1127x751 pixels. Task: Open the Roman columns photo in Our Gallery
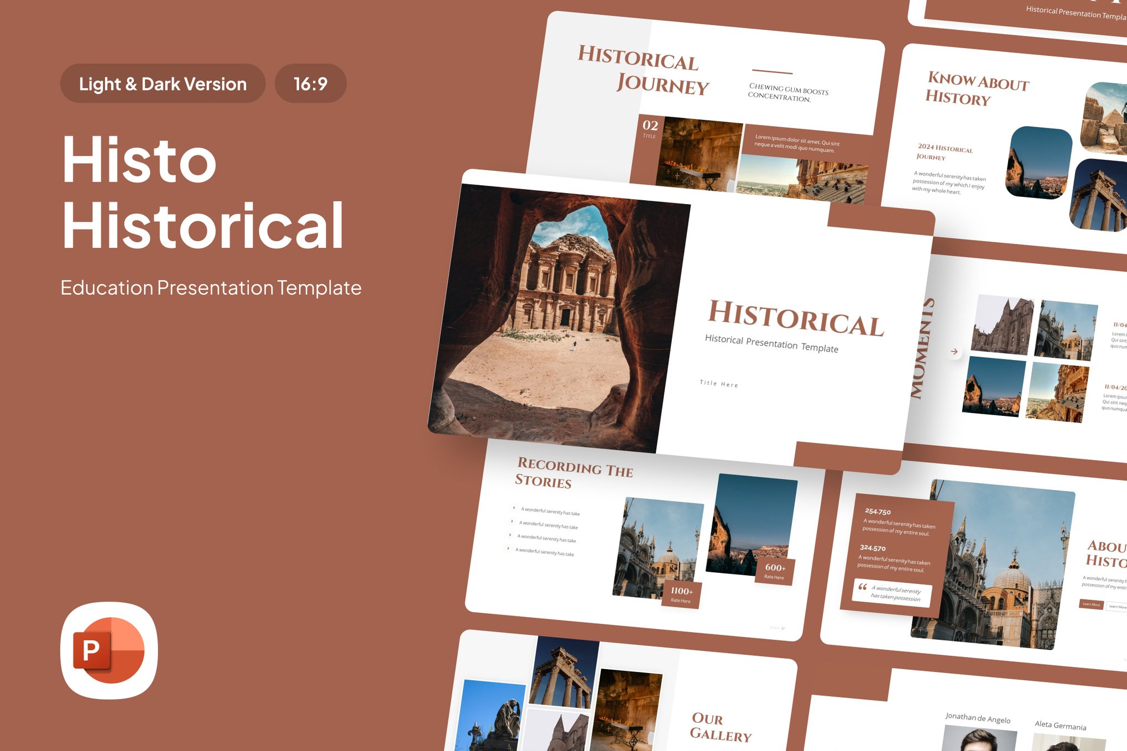(564, 672)
